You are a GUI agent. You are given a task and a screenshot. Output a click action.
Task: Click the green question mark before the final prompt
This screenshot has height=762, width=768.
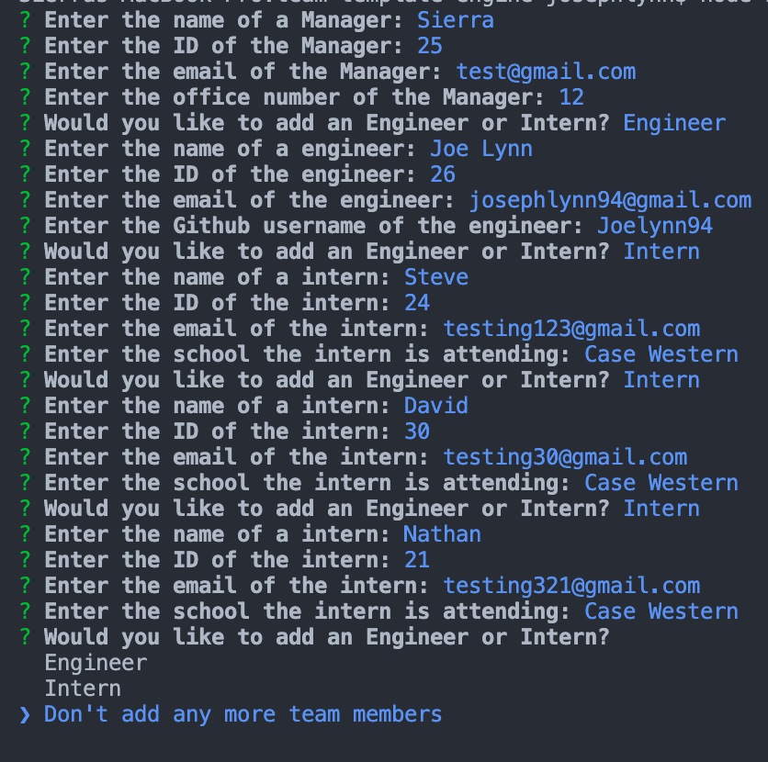pos(25,637)
